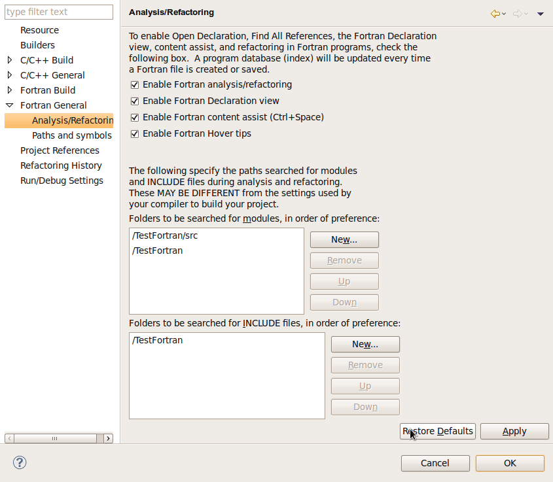Screen dimensions: 553x482
Task: Expand the Fortran Build tree node
Action: tap(10, 90)
